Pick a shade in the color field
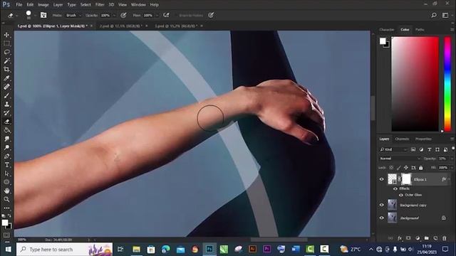 tap(415, 84)
